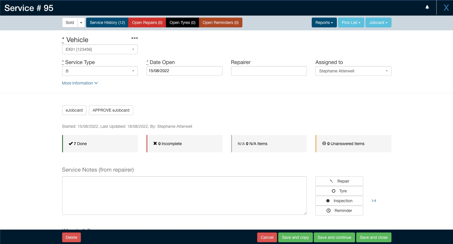
Task: Open the Service History (12) tab
Action: tap(107, 22)
